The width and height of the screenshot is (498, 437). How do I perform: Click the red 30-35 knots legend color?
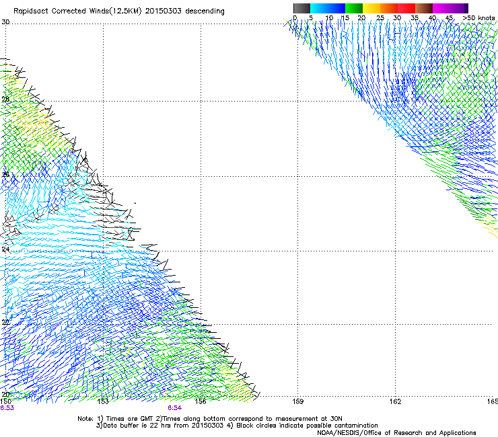406,8
